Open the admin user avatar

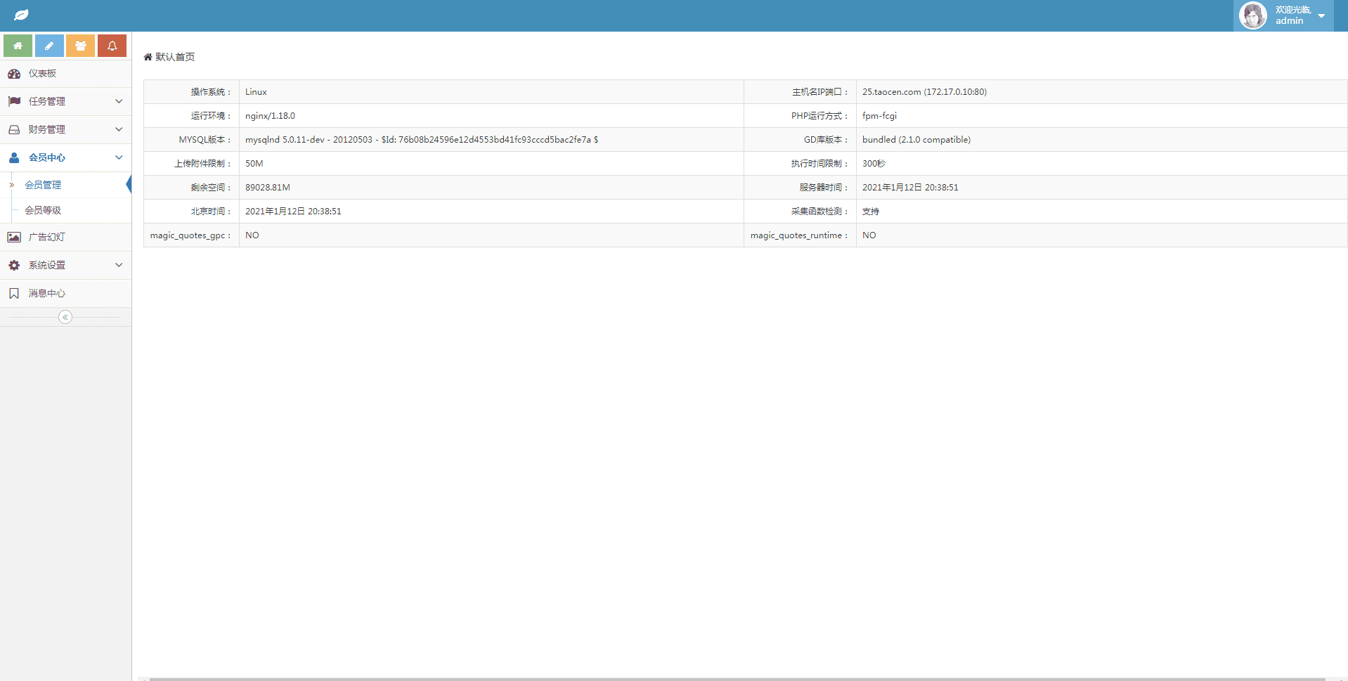[x=1252, y=15]
